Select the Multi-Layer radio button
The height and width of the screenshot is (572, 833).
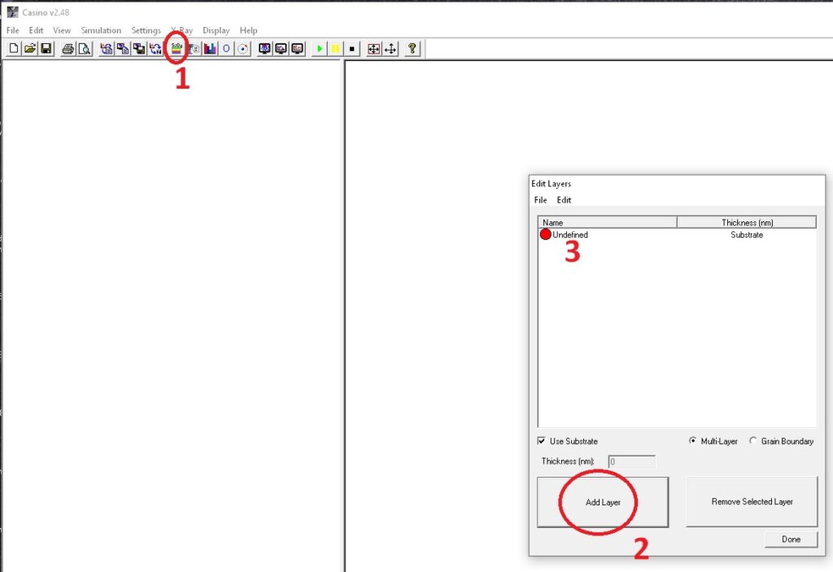693,441
